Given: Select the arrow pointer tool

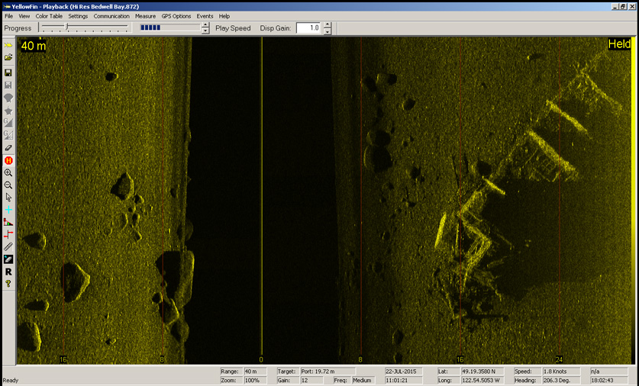Looking at the screenshot, I should 8,198.
